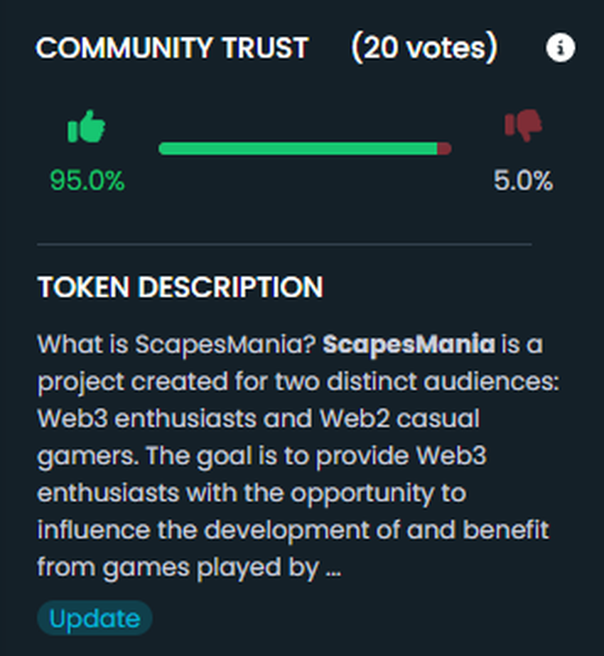Click the line "enthusiasts with the opportunity to"
The height and width of the screenshot is (656, 604).
(252, 493)
